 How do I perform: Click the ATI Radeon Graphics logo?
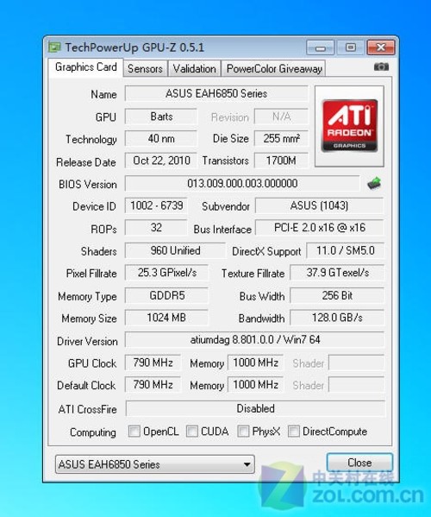pos(349,126)
